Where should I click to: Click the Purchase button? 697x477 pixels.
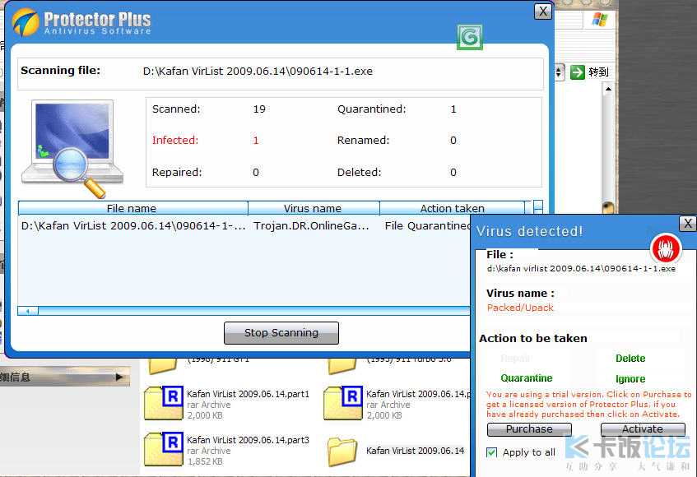(x=529, y=429)
